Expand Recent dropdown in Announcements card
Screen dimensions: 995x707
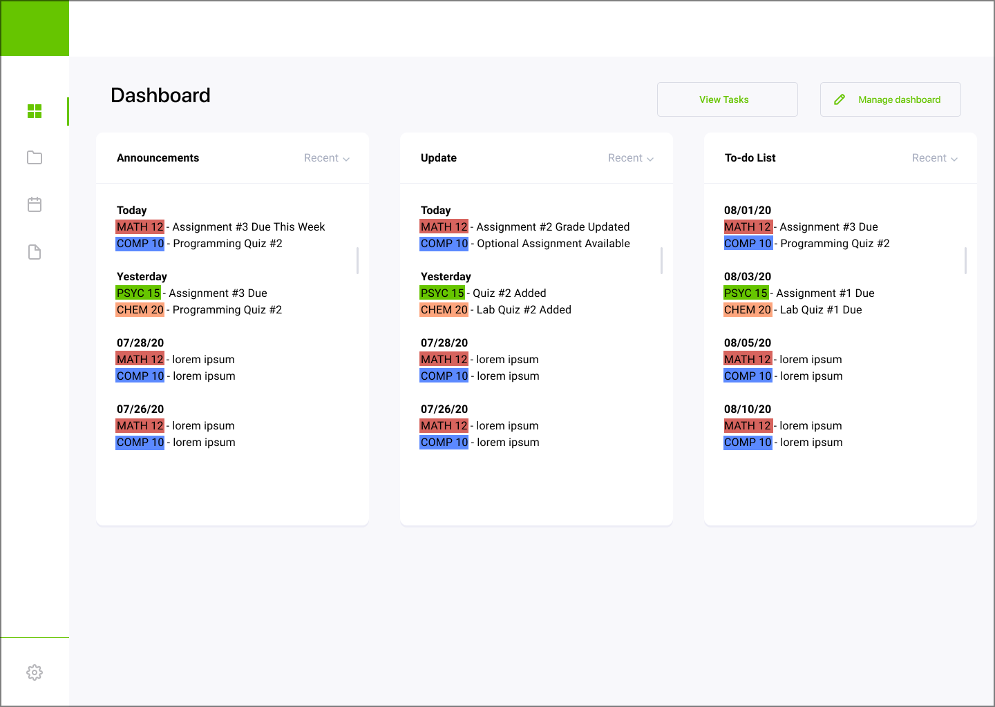point(327,158)
